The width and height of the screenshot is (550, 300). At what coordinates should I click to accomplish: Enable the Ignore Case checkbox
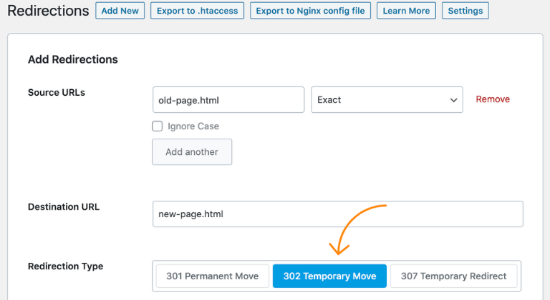[158, 126]
